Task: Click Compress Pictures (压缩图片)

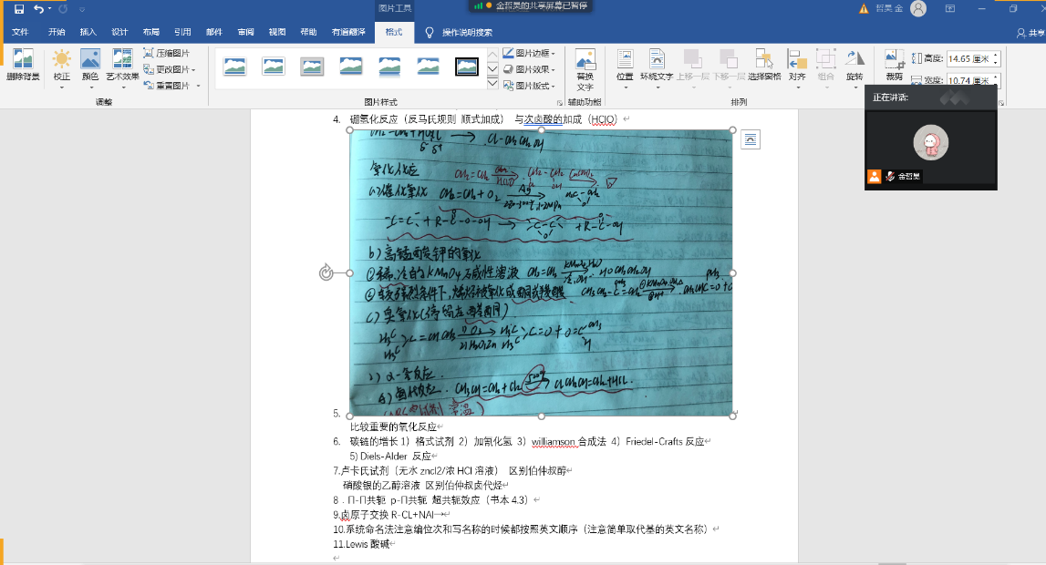Action: tap(167, 53)
